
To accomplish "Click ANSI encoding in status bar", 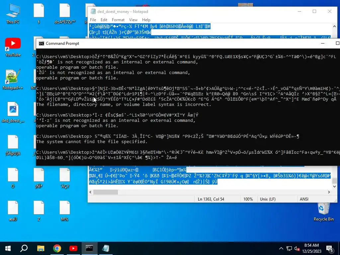I will (304, 199).
